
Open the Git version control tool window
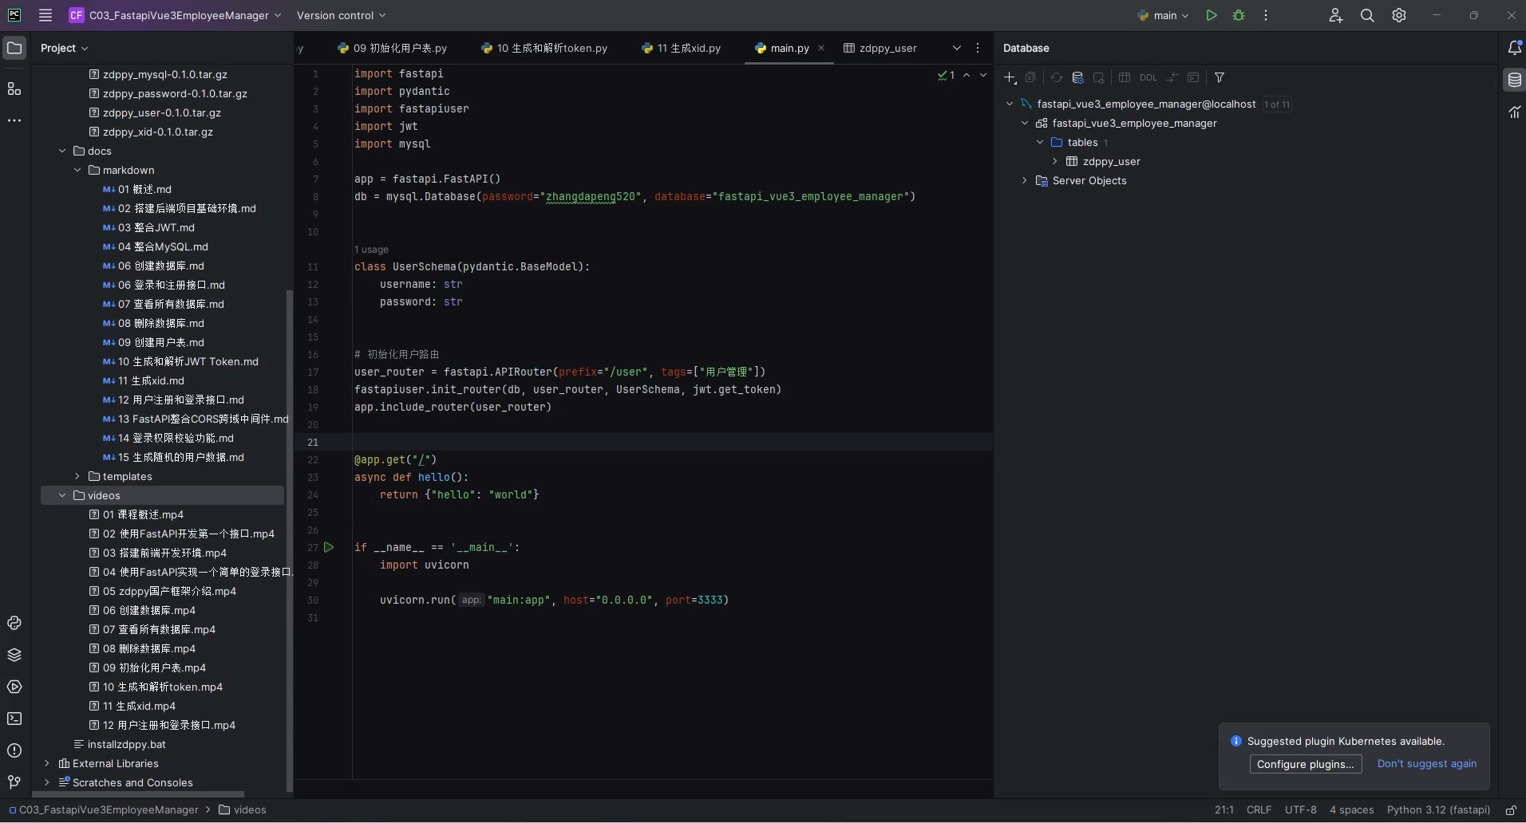click(14, 782)
